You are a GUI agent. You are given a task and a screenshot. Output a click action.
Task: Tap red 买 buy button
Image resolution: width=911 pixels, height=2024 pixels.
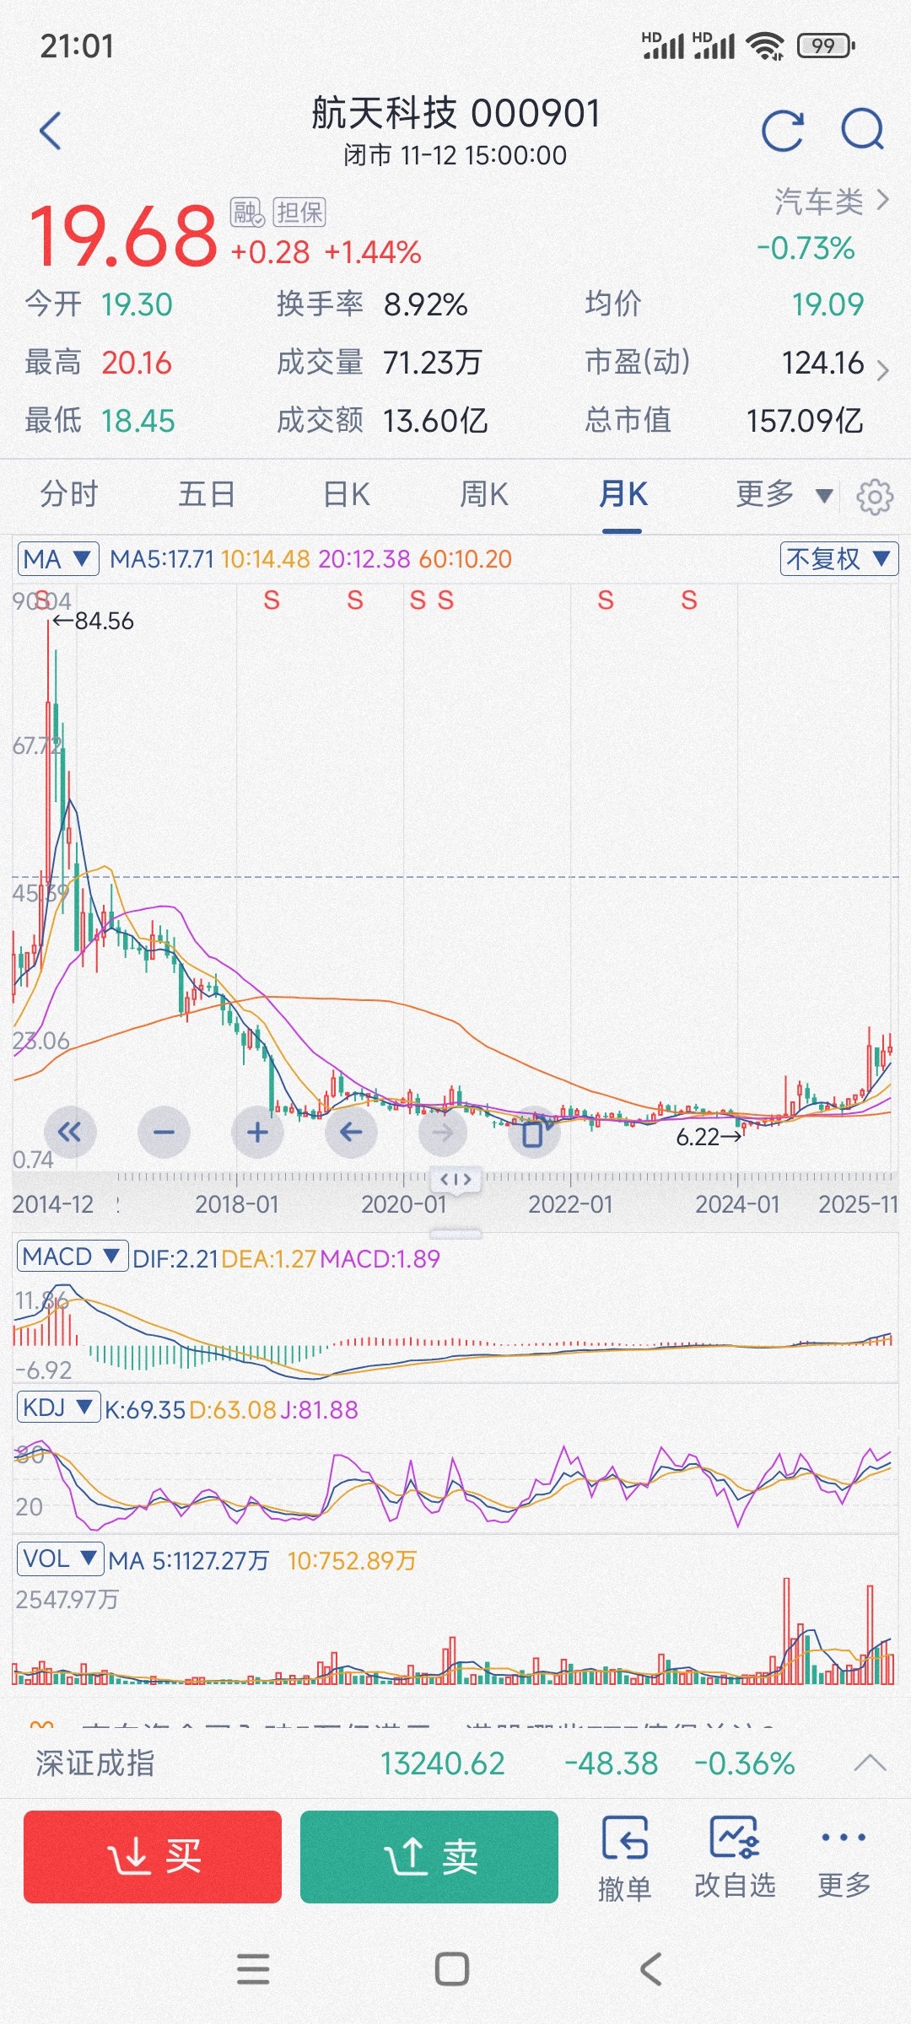tap(153, 1856)
